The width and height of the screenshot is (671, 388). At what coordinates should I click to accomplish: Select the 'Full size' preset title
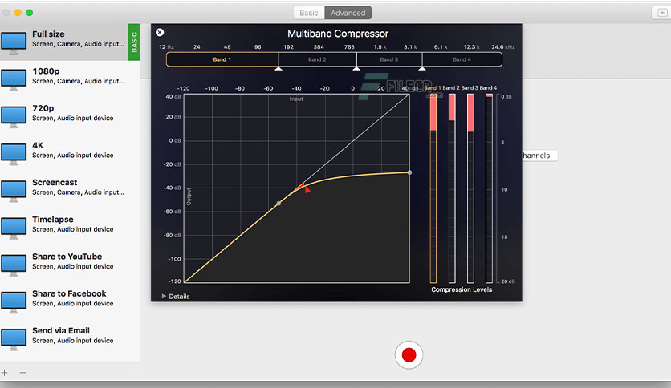point(48,34)
